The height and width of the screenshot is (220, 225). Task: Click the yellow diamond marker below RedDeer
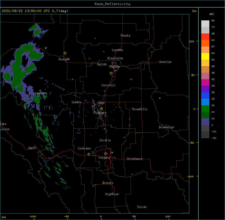(111, 73)
